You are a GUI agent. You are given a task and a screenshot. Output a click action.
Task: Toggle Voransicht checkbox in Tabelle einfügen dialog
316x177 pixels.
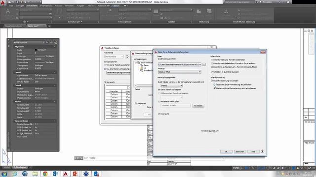coord(105,82)
